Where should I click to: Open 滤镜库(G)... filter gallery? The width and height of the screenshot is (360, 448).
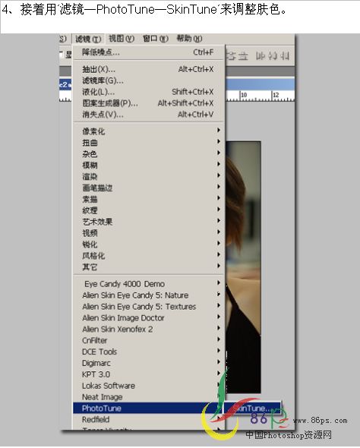click(149, 80)
